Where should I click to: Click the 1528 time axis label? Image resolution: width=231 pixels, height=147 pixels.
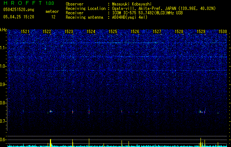[179, 31]
